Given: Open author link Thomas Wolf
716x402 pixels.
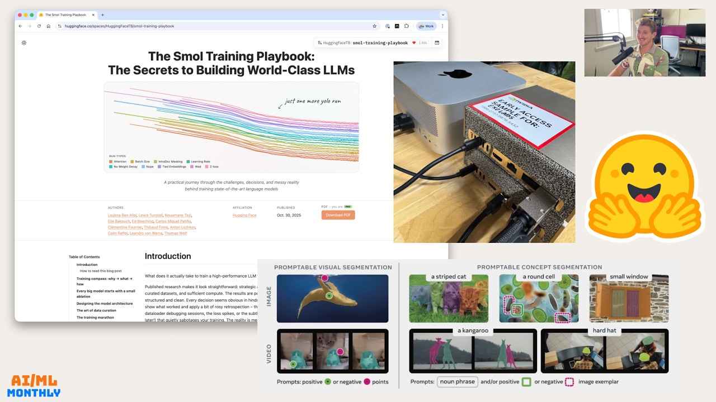Looking at the screenshot, I should coord(176,233).
